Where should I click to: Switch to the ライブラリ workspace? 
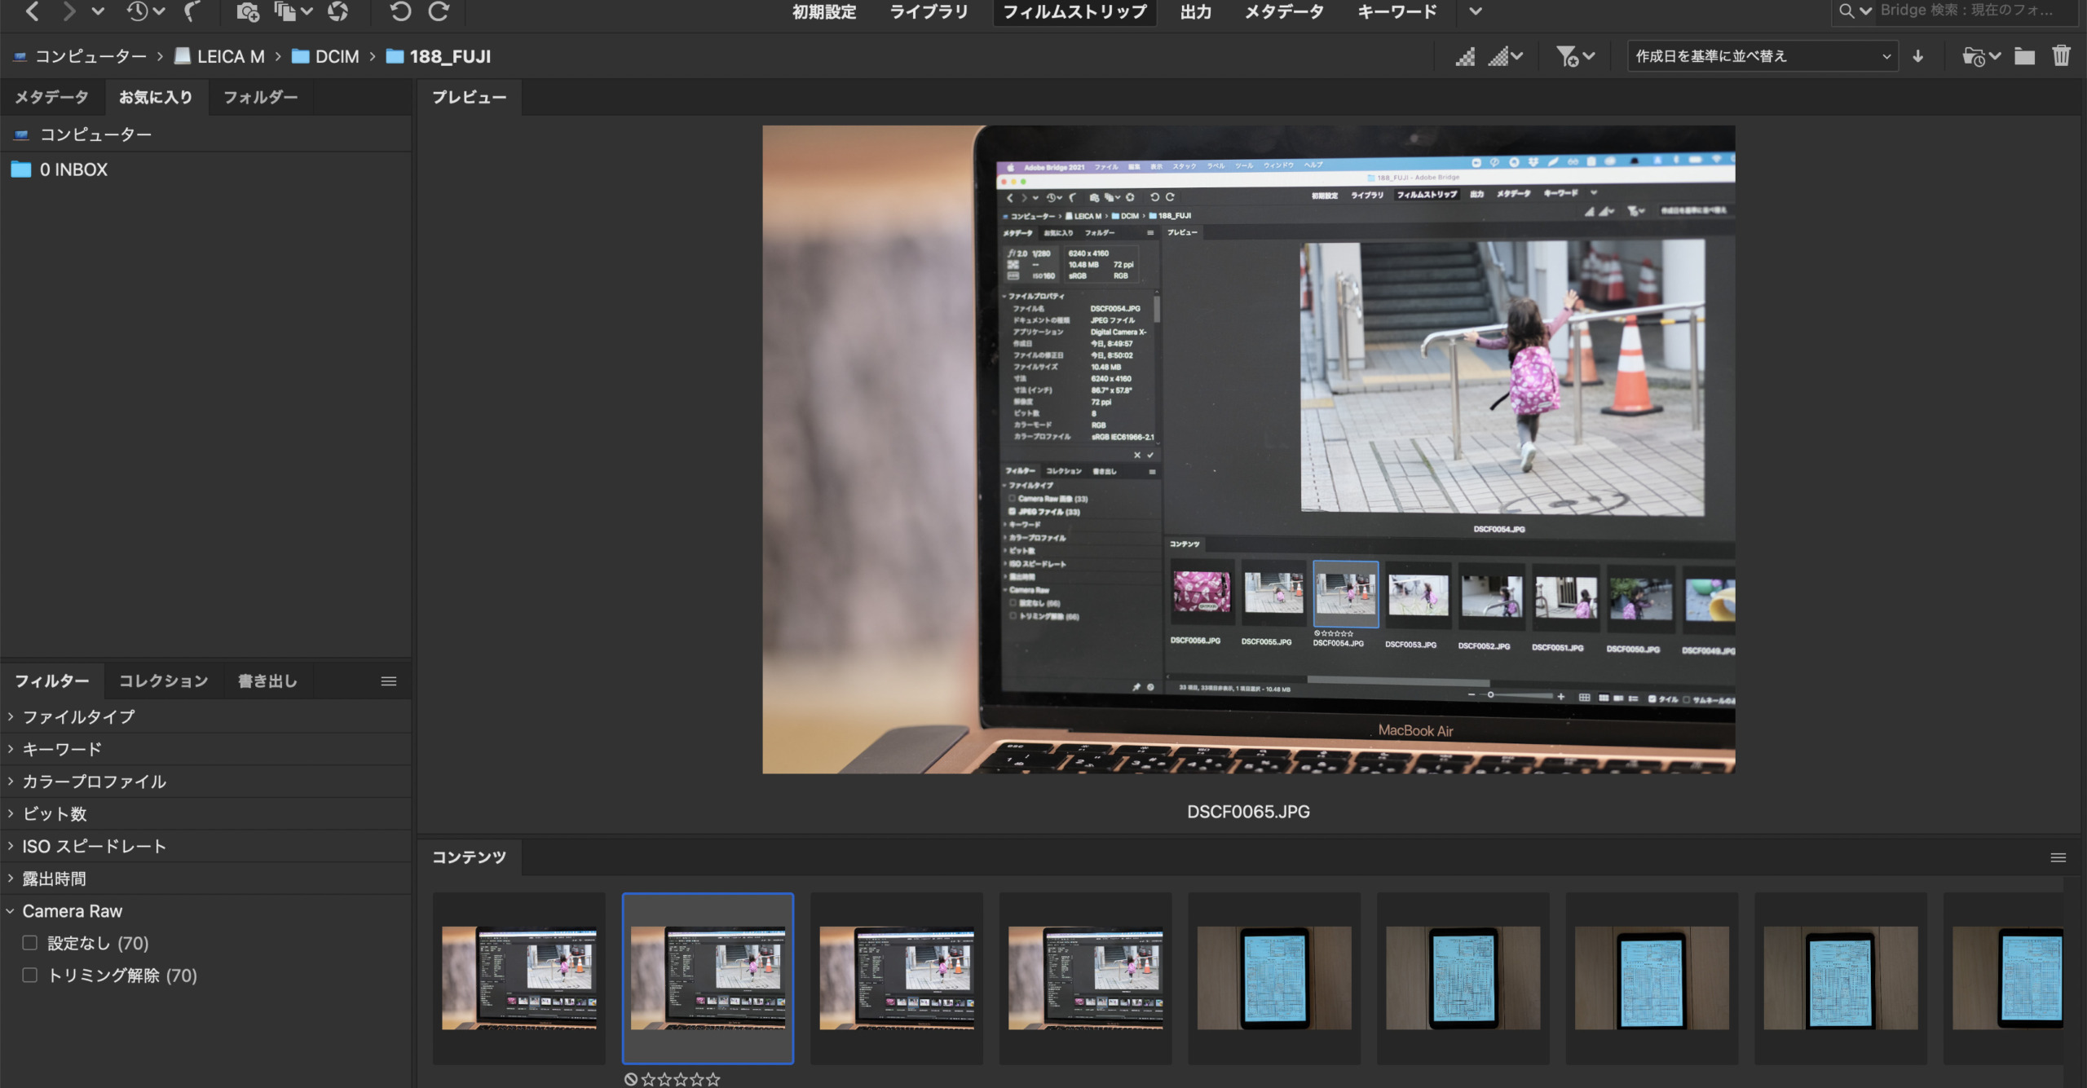tap(929, 11)
